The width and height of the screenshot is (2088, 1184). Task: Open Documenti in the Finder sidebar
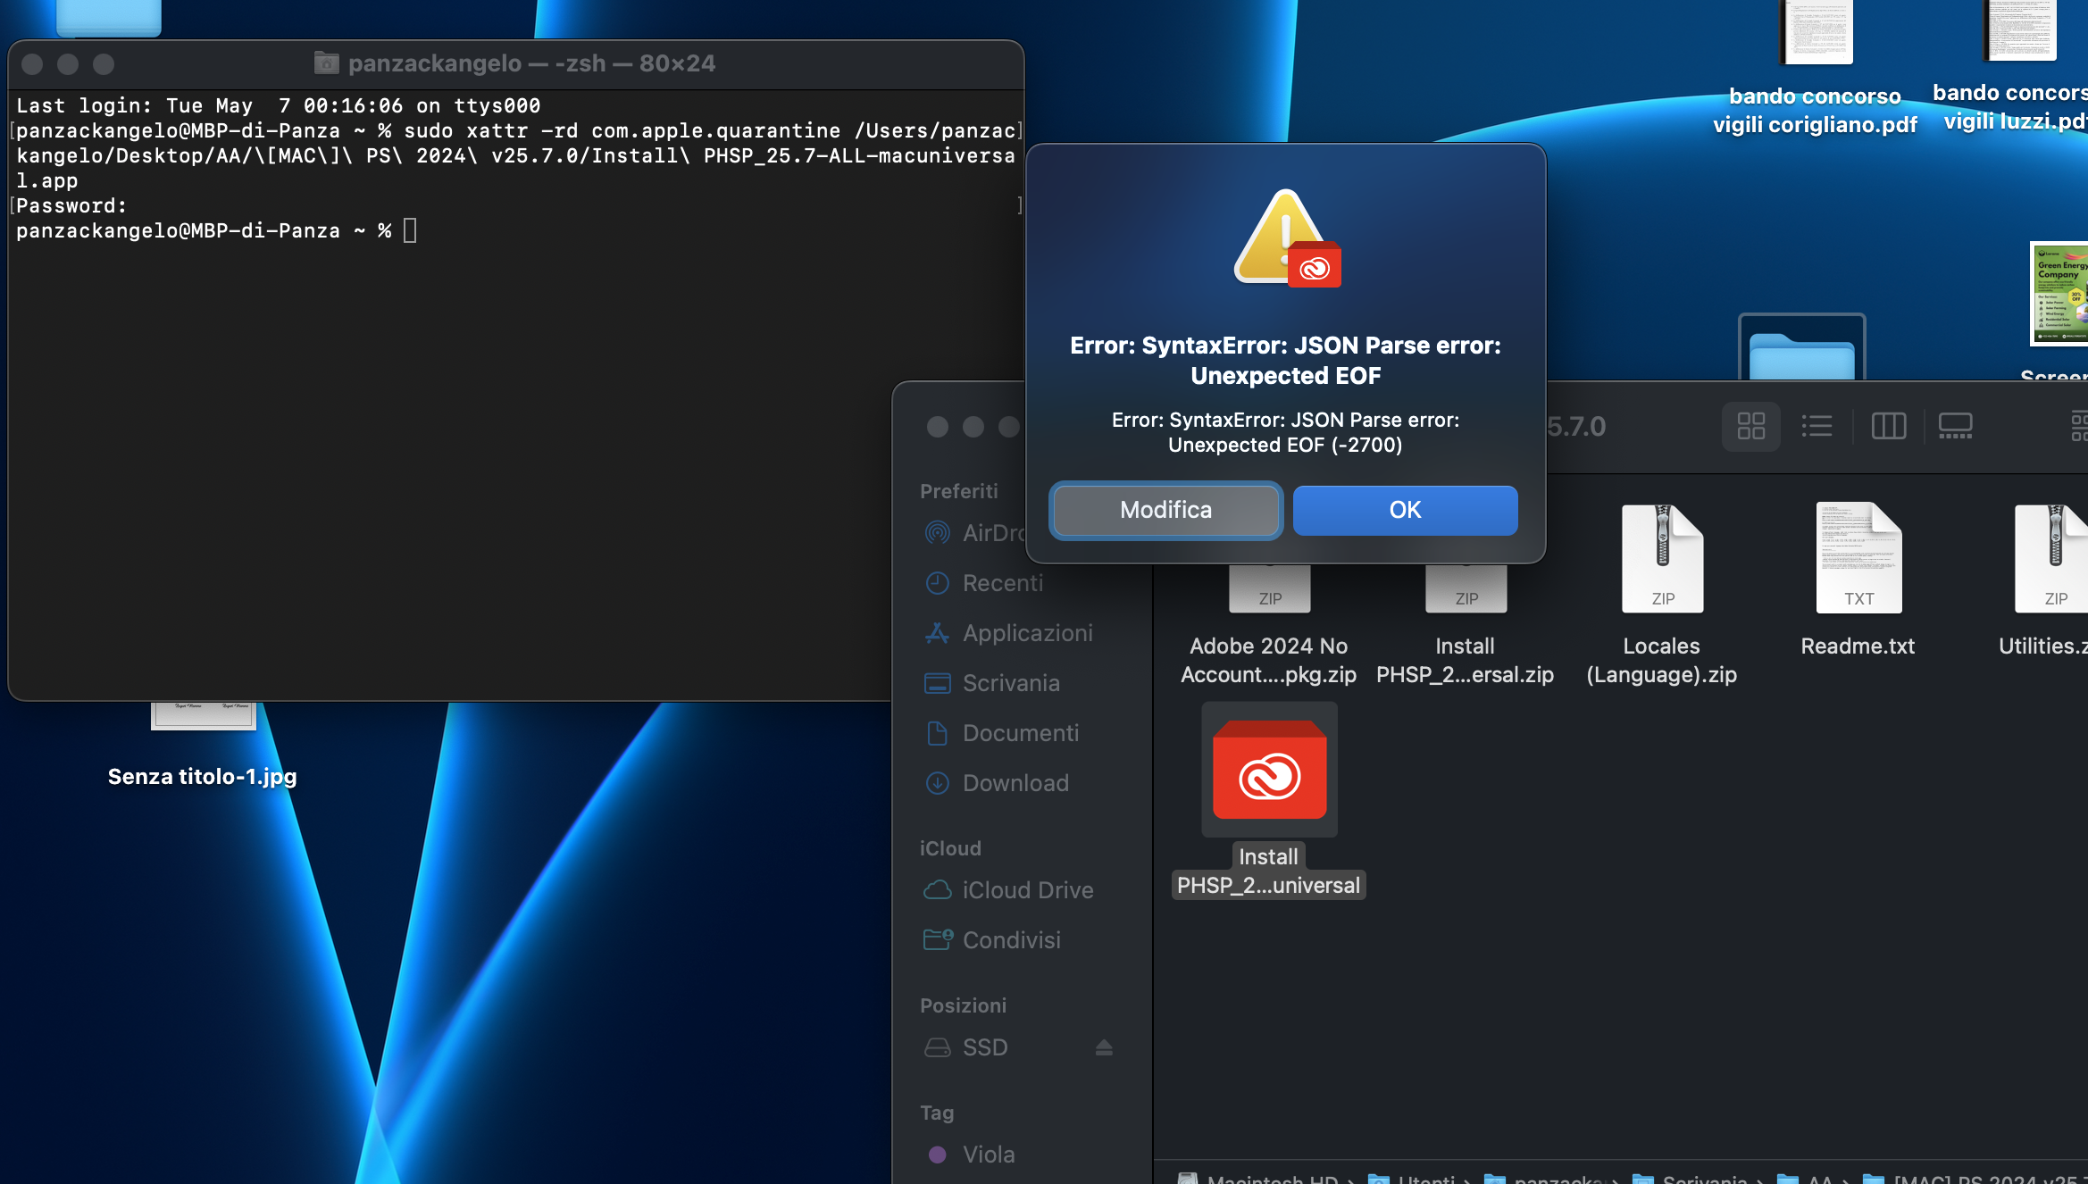tap(1001, 733)
